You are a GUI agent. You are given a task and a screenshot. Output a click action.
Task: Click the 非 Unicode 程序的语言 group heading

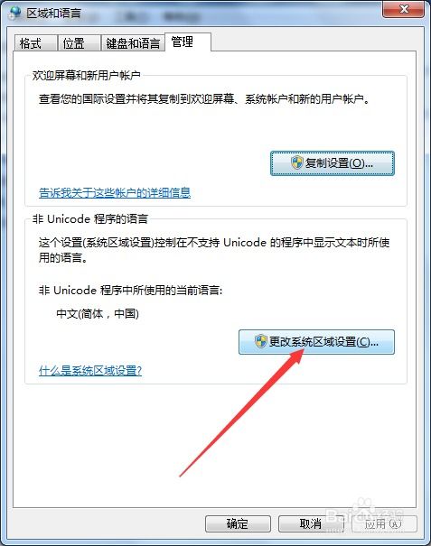(x=90, y=219)
